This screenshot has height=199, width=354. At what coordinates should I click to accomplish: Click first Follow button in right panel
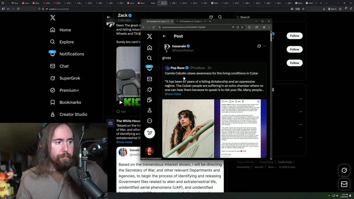coord(295,36)
